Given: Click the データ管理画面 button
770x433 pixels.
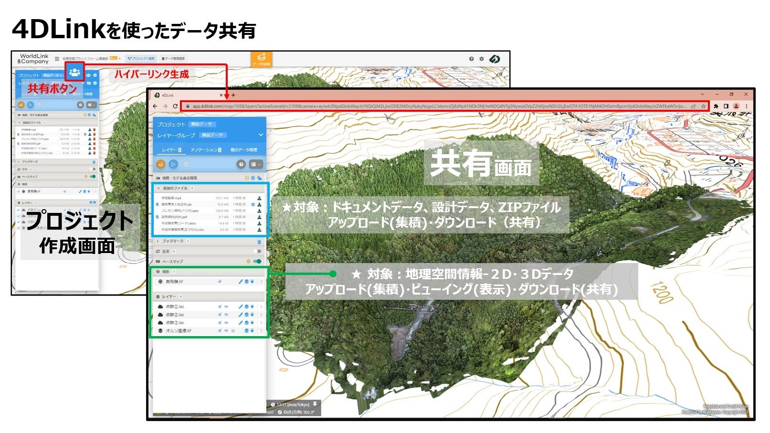Looking at the screenshot, I should (174, 59).
